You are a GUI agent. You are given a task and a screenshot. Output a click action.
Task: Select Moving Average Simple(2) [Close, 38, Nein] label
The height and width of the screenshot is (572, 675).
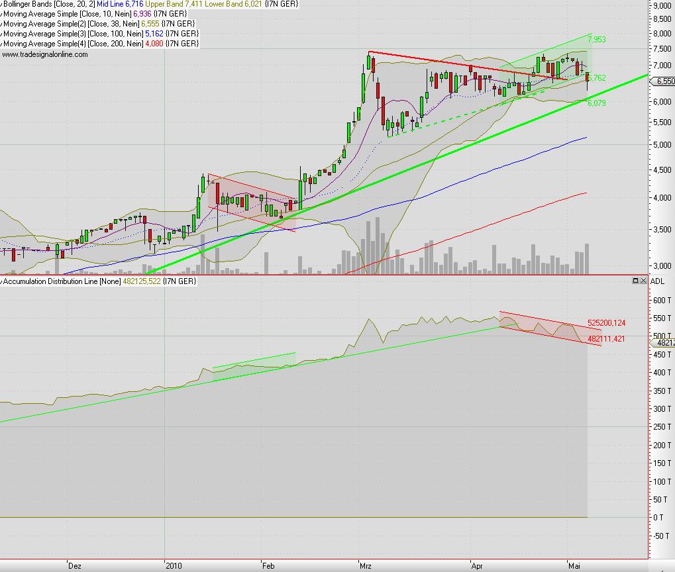pos(72,24)
